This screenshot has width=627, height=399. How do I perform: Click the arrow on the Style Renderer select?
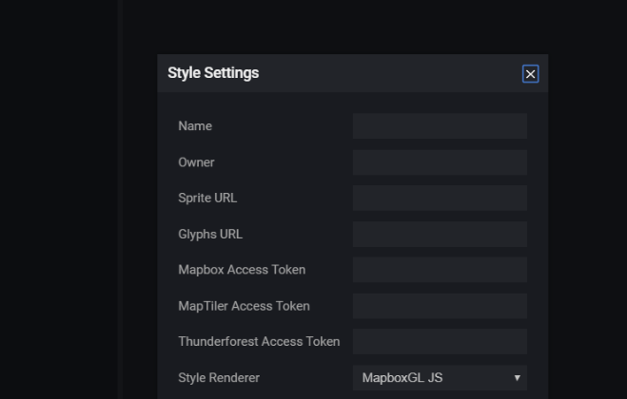click(518, 378)
